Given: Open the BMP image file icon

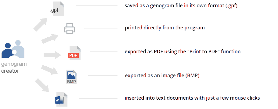Looking at the screenshot, I should [71, 77].
